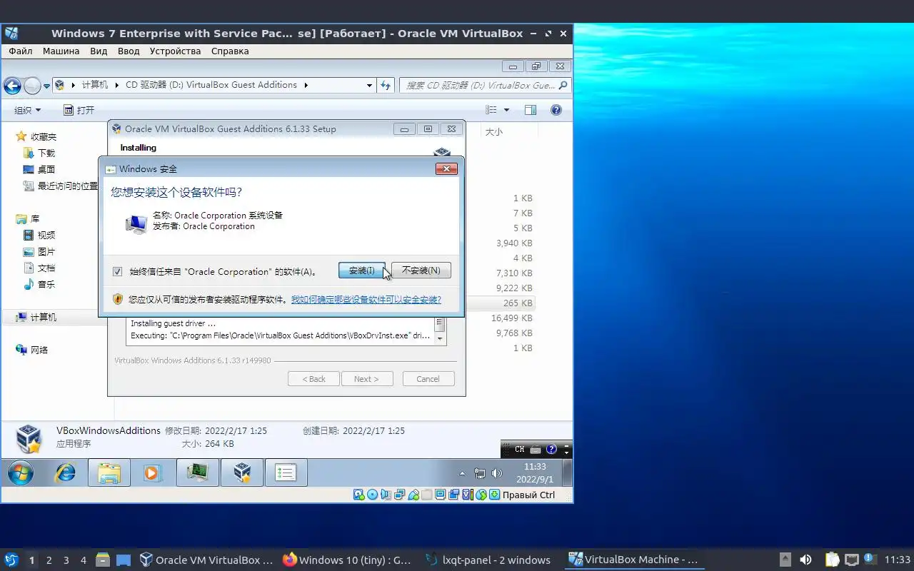This screenshot has height=571, width=914.
Task: Click VirtualBox network status icon
Action: (400, 495)
